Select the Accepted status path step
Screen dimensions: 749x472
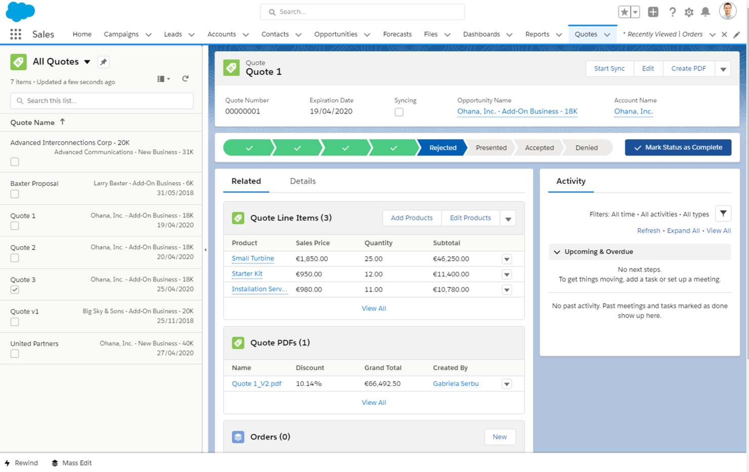[539, 147]
